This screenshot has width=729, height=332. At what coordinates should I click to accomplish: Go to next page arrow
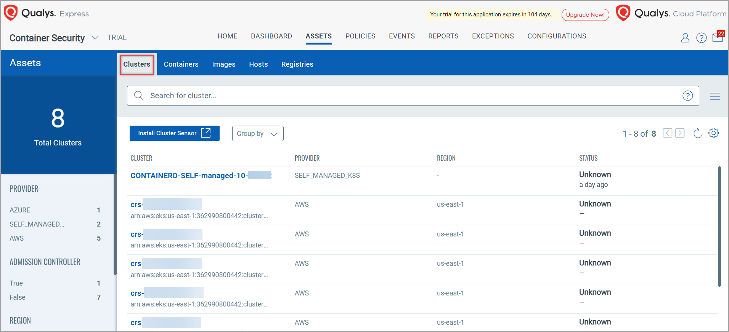click(680, 133)
